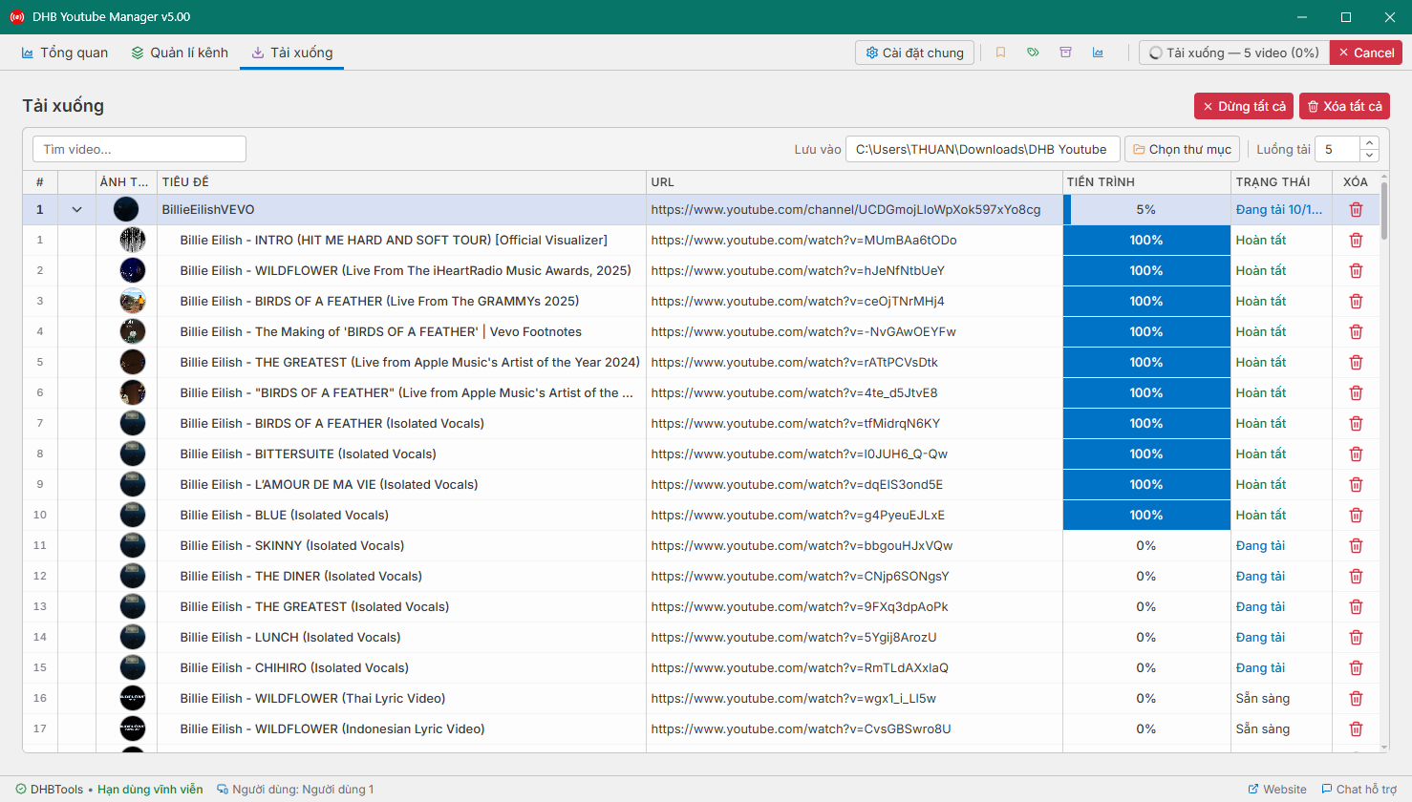The image size is (1412, 802).
Task: Delete the SKINNY (Isolated Vocals) download
Action: click(1356, 546)
